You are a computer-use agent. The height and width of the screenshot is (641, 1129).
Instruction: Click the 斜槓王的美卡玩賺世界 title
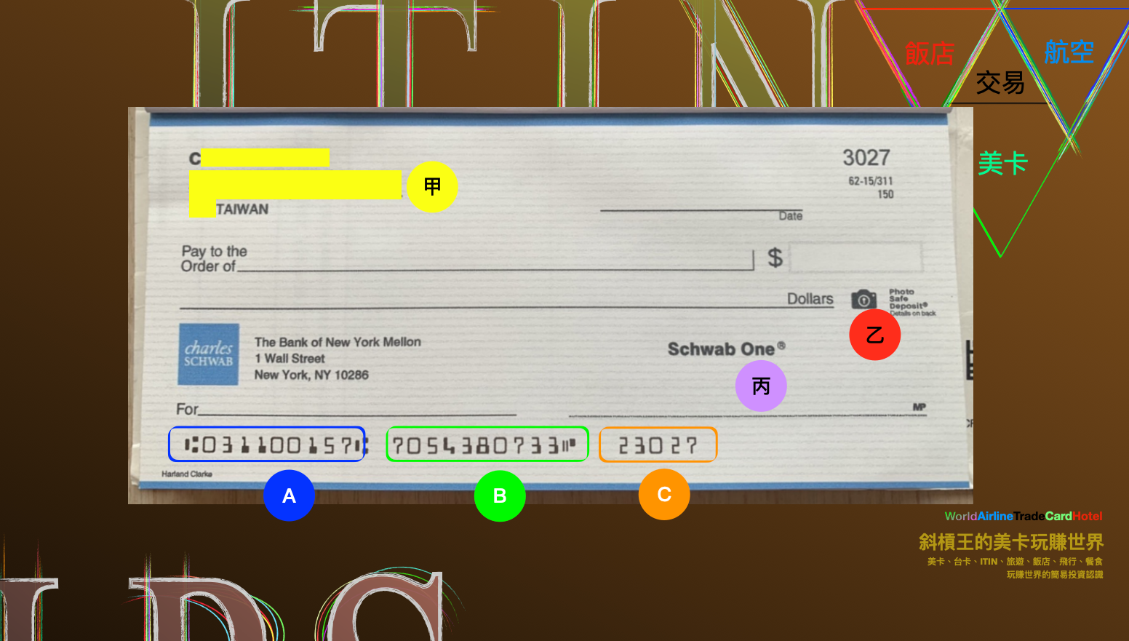coord(1011,542)
